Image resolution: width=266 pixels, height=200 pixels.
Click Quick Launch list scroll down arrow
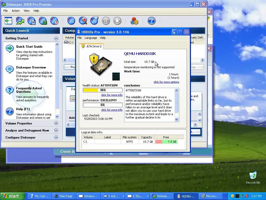pos(57,116)
